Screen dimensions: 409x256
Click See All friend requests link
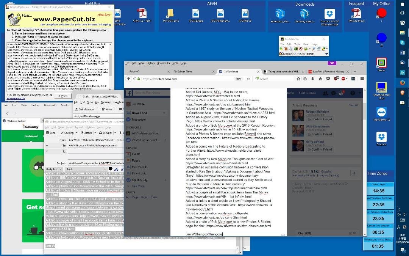(354, 105)
